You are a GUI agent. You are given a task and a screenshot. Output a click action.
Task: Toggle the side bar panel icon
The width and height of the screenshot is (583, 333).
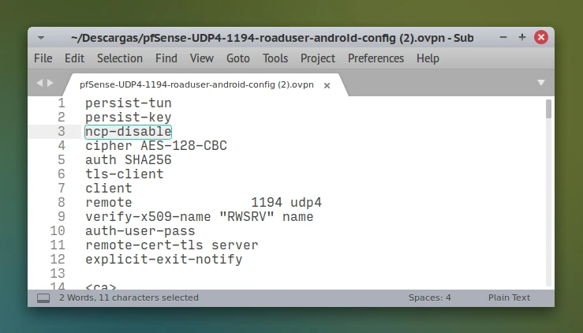43,297
